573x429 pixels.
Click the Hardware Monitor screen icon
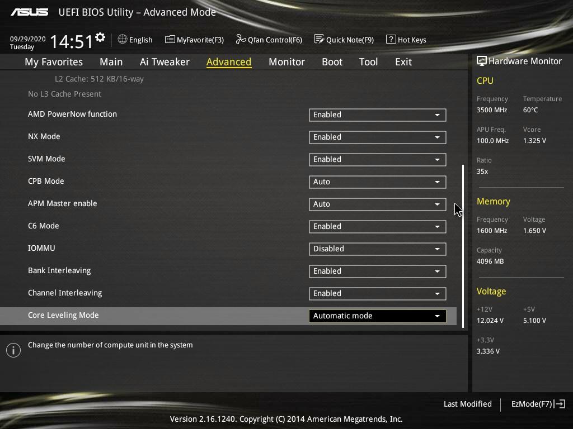pos(482,61)
